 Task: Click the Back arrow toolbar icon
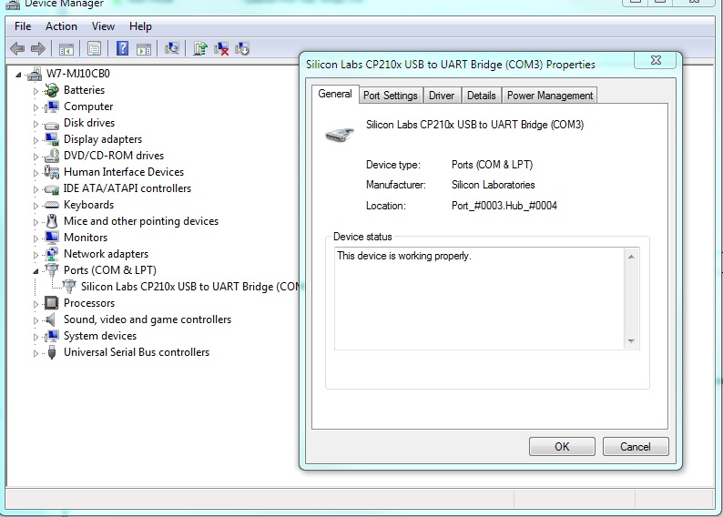[x=17, y=48]
